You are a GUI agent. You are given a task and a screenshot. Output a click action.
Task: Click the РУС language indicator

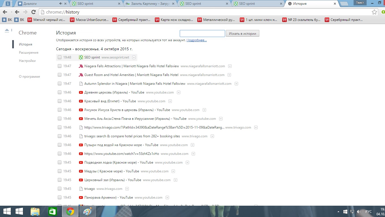[x=368, y=211]
